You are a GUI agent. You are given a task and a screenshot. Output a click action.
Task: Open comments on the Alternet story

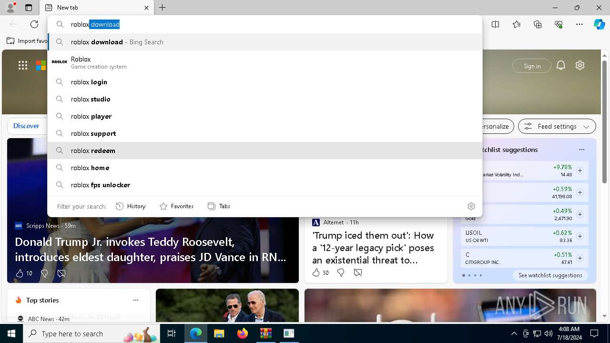pos(358,272)
